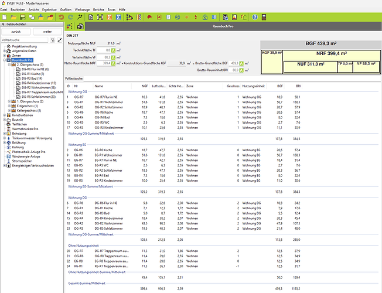This screenshot has width=382, height=293.
Task: Click the red-blue arrows icon left of Raumbuch Pro header
Action: 70,26
